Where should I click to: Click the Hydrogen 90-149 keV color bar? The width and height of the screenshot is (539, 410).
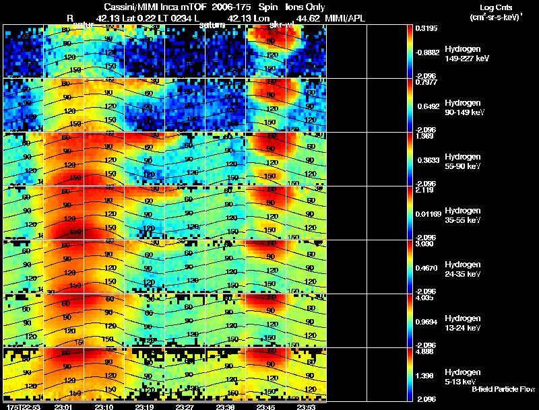click(410, 105)
